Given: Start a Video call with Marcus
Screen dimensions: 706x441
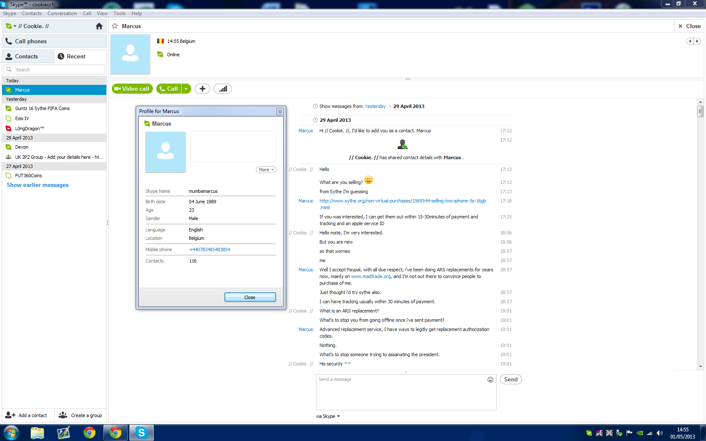Looking at the screenshot, I should click(132, 89).
